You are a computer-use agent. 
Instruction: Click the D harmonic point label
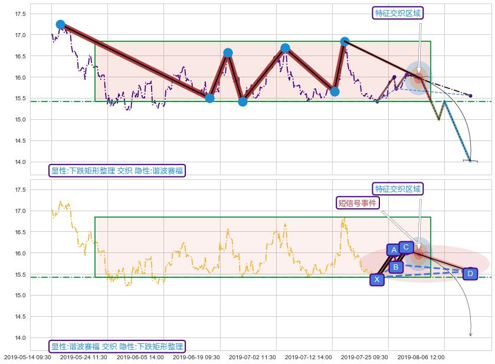tap(470, 274)
